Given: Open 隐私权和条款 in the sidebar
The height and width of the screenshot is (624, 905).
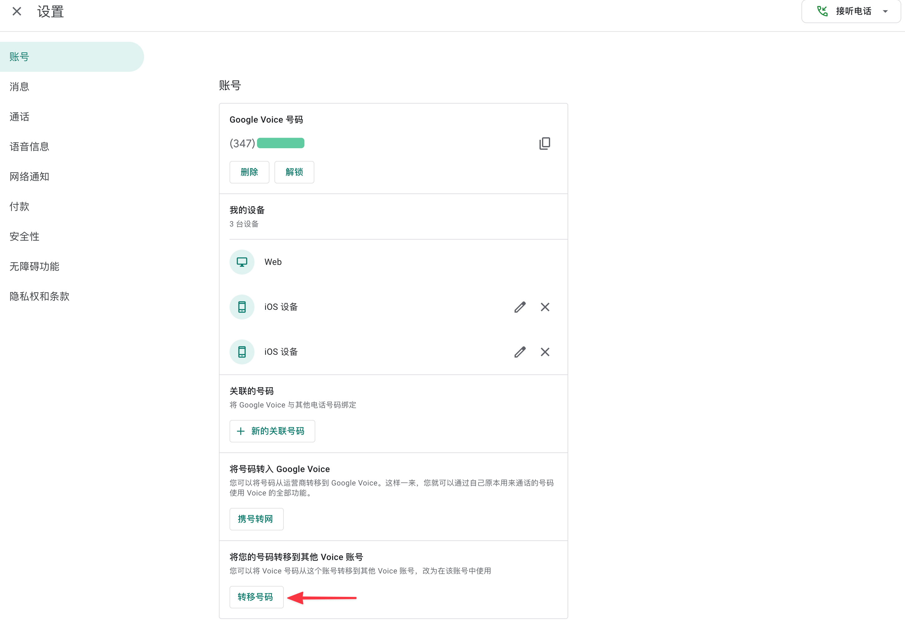Looking at the screenshot, I should pyautogui.click(x=40, y=296).
